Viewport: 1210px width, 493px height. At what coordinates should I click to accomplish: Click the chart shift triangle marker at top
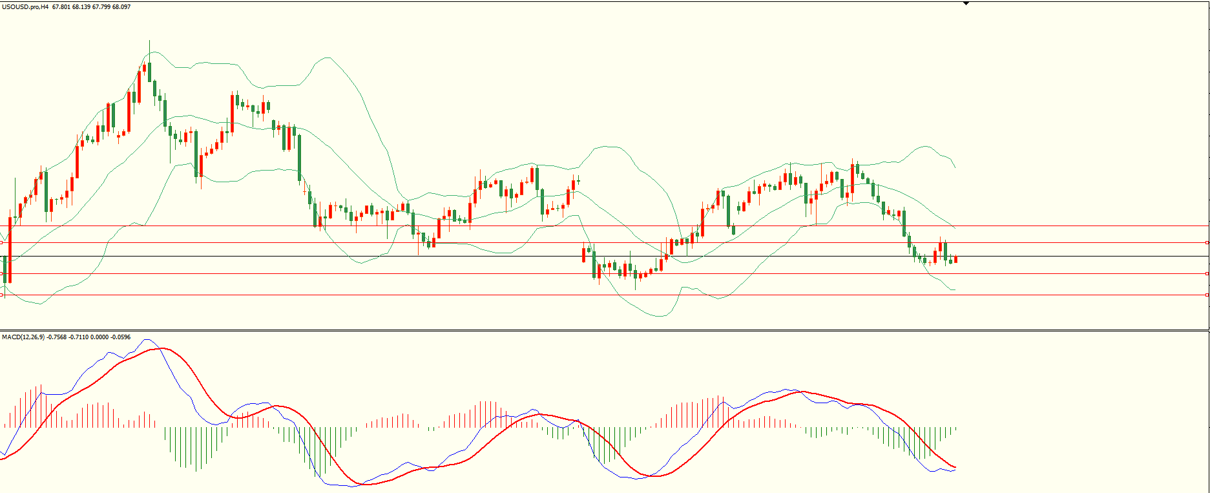pos(966,3)
